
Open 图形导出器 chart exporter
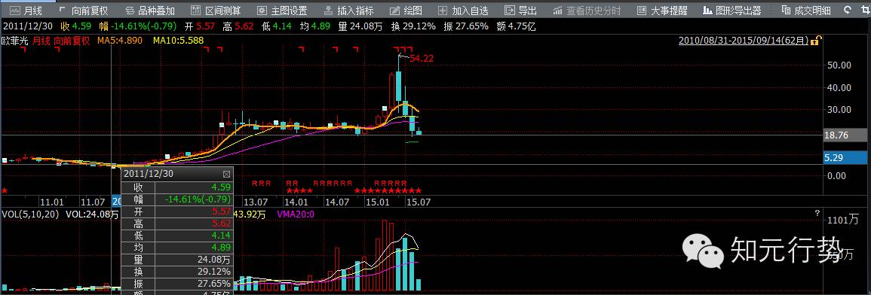pyautogui.click(x=733, y=11)
